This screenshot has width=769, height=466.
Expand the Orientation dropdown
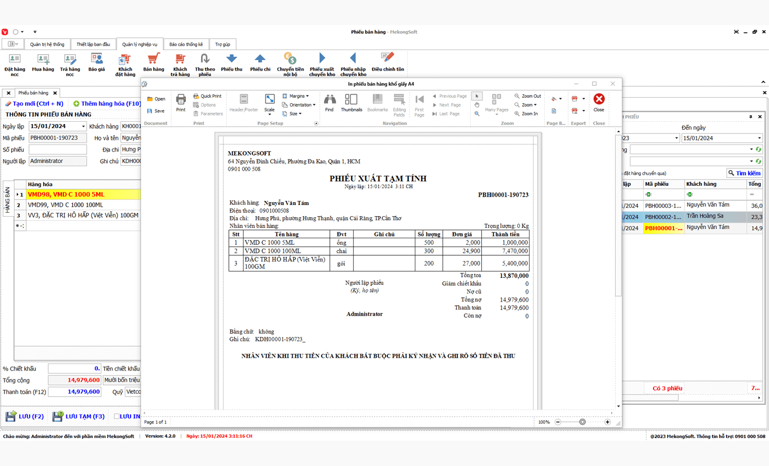(x=299, y=105)
